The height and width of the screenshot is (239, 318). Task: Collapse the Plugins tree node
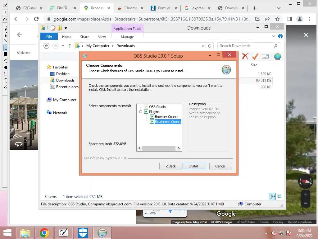(141, 112)
